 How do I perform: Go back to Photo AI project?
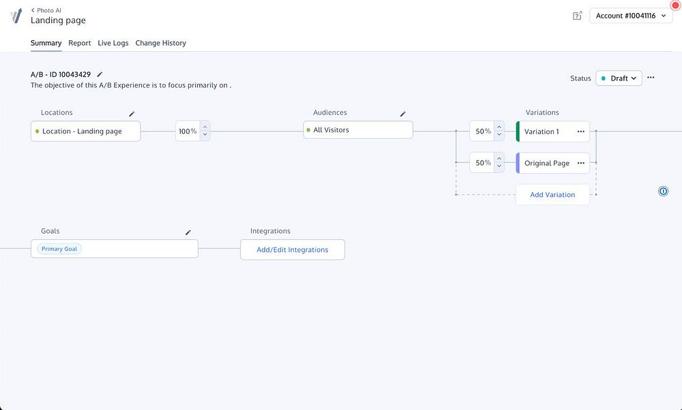tap(45, 10)
